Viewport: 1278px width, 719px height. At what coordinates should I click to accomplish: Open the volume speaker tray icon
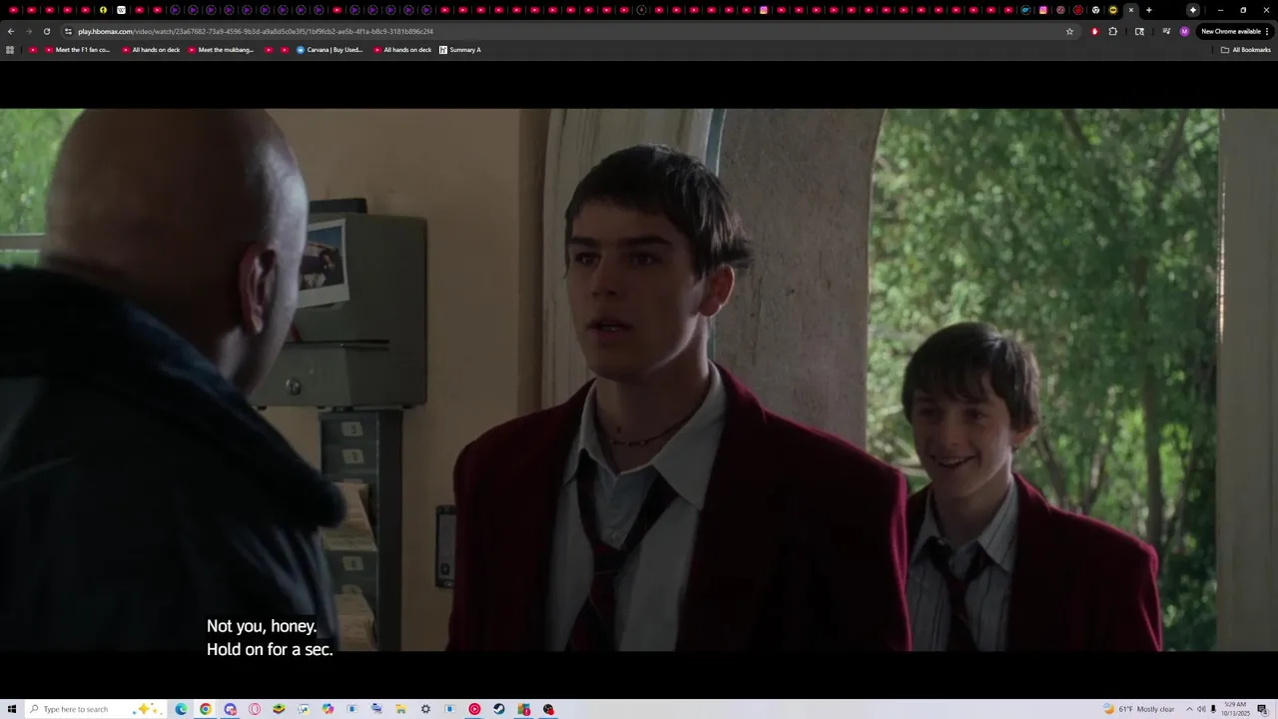click(x=1201, y=709)
